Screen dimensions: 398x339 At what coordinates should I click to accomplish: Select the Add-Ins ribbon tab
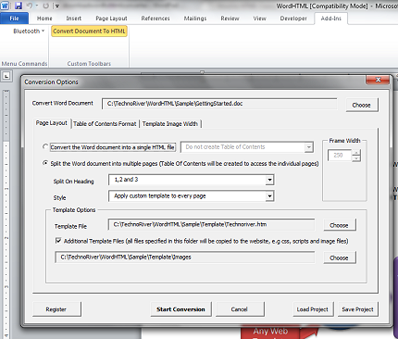point(331,19)
